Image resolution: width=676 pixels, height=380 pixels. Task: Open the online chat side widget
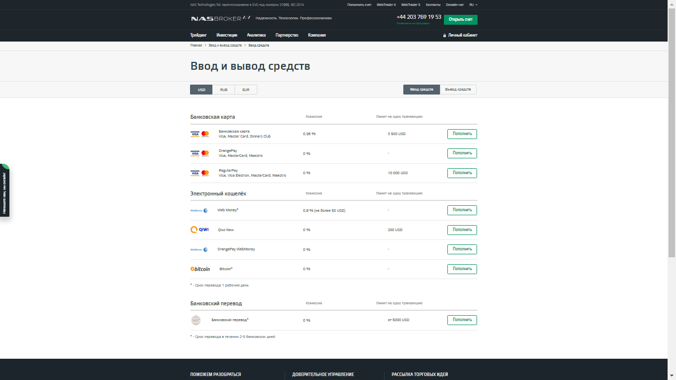pyautogui.click(x=4, y=191)
